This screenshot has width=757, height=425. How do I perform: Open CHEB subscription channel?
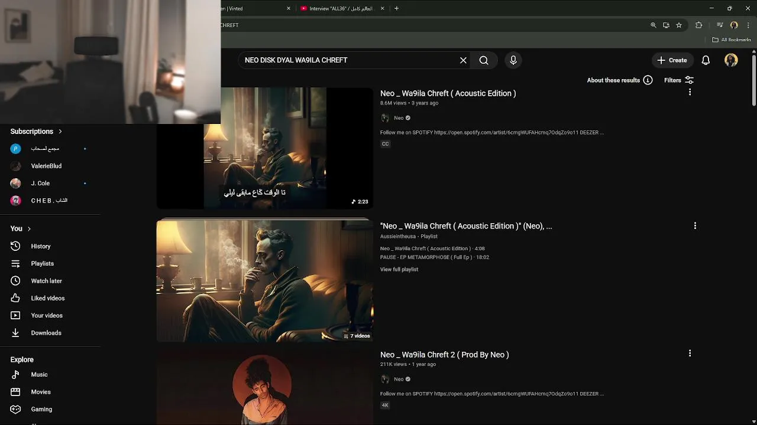coord(49,201)
